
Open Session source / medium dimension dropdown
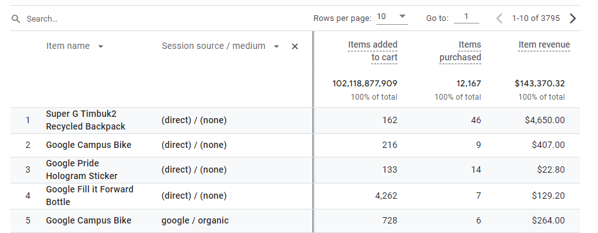pos(277,46)
